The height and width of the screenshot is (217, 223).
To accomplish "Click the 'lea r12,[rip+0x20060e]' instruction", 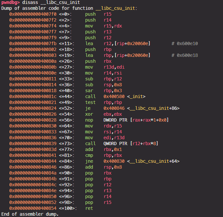I will 118,43.
